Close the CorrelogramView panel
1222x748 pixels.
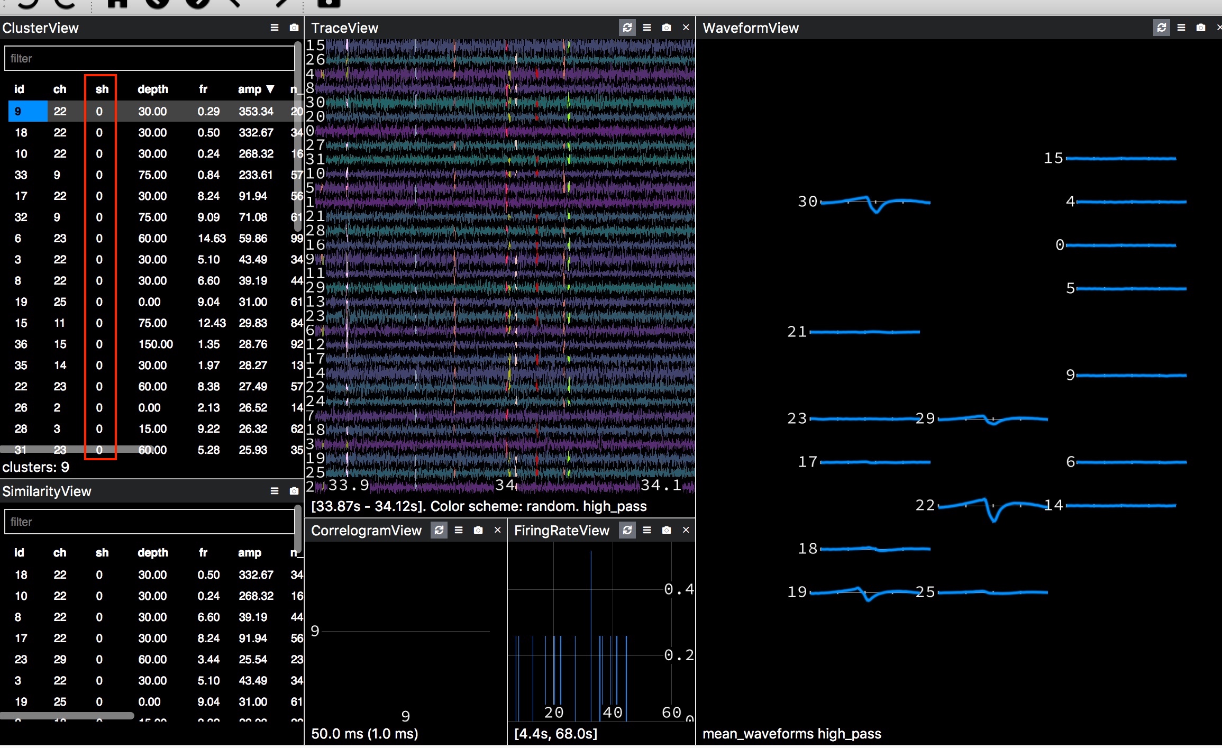click(x=497, y=530)
